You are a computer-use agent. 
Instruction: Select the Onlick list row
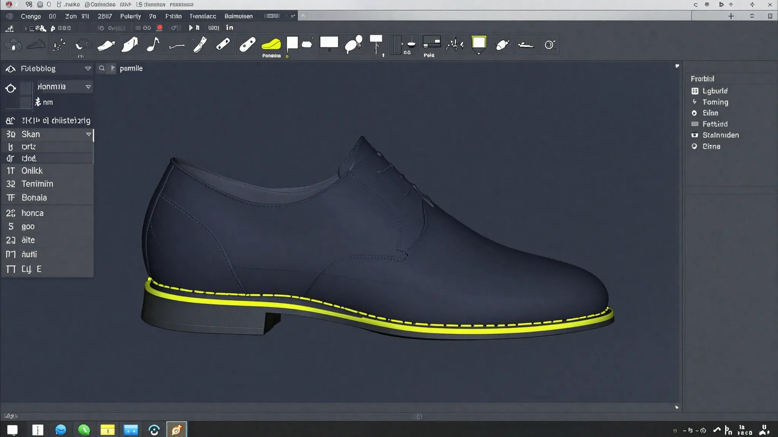pos(47,171)
